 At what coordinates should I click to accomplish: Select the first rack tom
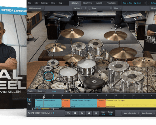(x=79, y=49)
